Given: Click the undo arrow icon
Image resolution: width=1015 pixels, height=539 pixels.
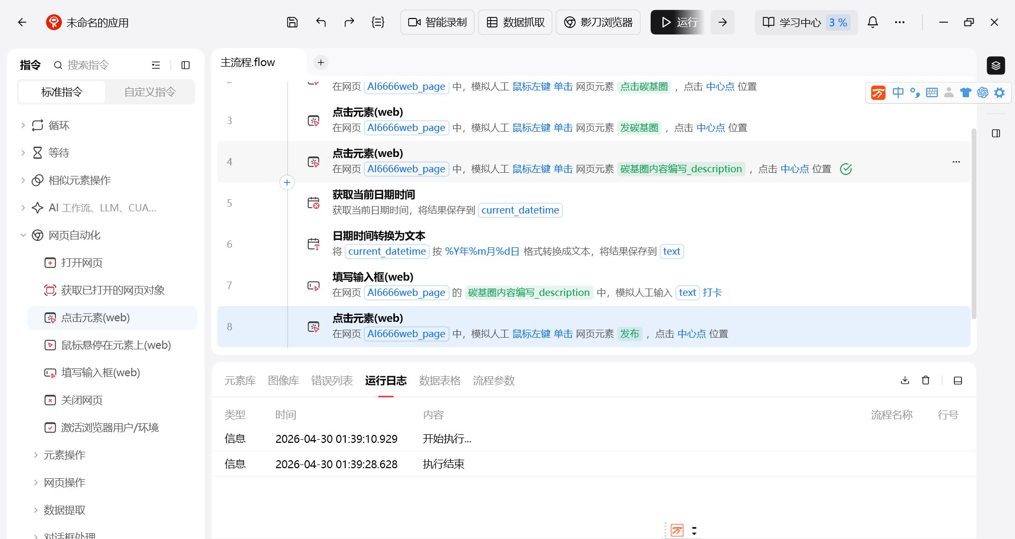Looking at the screenshot, I should [x=321, y=22].
